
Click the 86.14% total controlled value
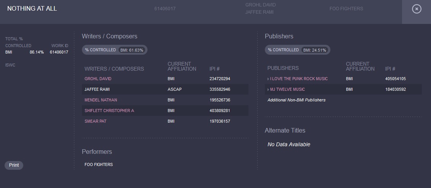pos(37,52)
